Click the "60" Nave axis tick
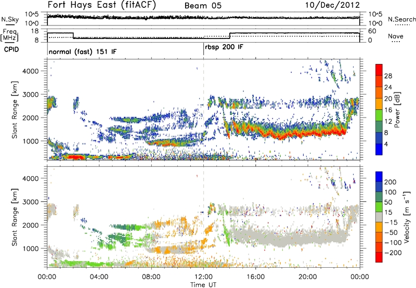 point(372,31)
